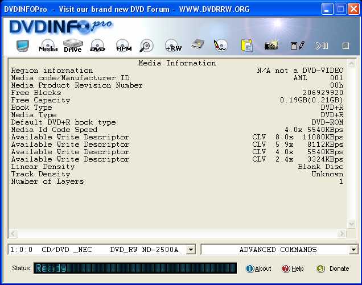This screenshot has width=362, height=285.
Task: Click the drive with disc tray icon
Action: pyautogui.click(x=198, y=44)
